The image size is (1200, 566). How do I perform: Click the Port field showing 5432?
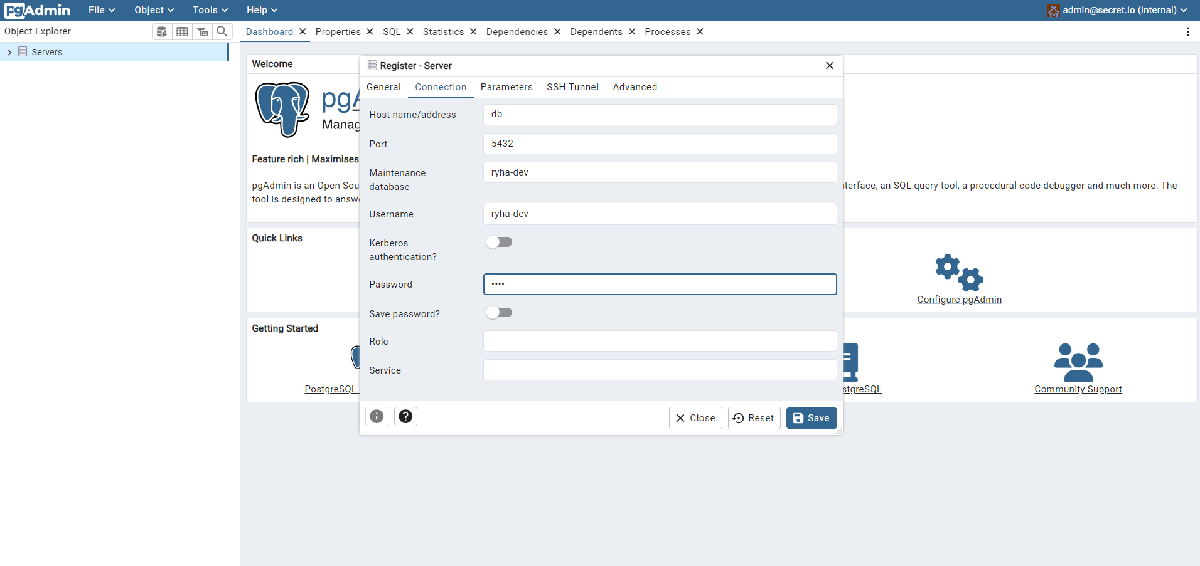660,144
